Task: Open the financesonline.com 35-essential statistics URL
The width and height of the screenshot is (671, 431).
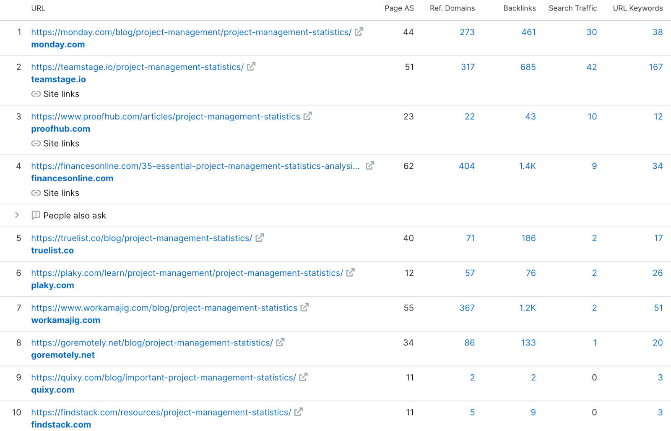Action: point(195,166)
